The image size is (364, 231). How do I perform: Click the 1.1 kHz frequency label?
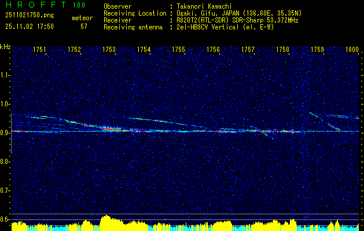[x=5, y=75]
